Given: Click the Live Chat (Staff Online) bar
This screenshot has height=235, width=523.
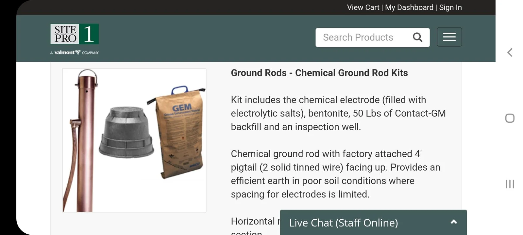Looking at the screenshot, I should [373, 223].
